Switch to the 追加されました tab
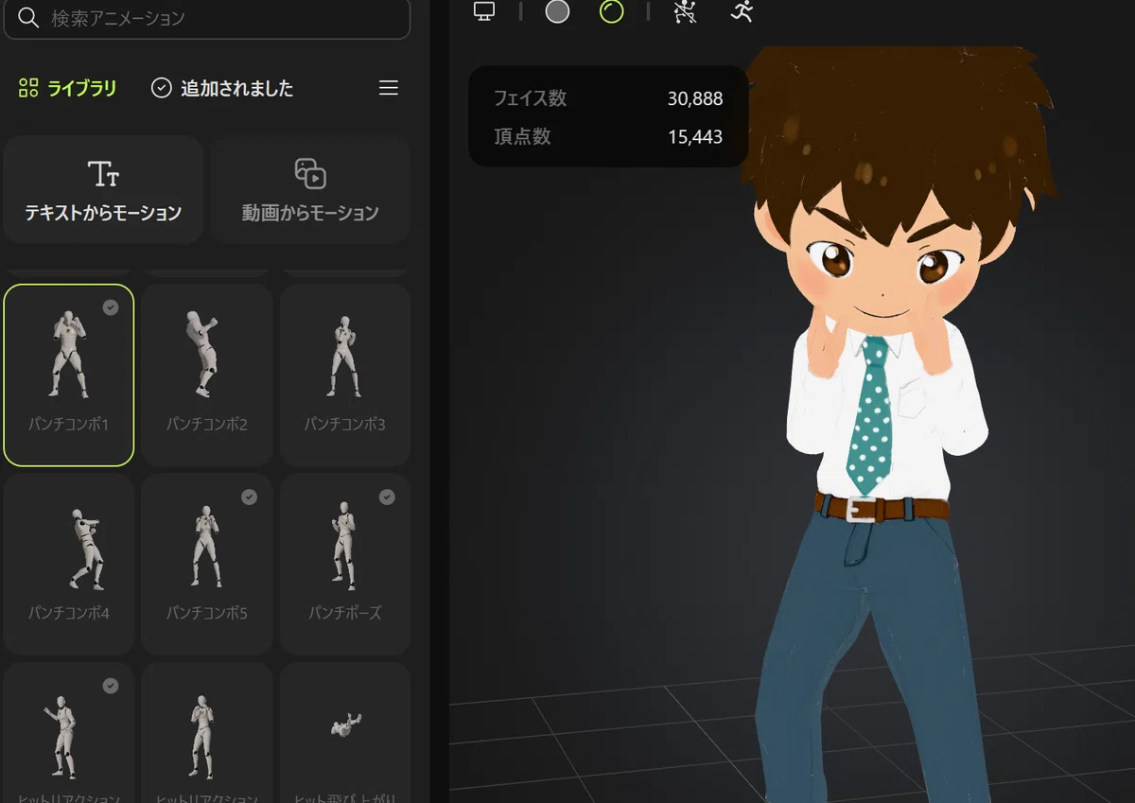 [222, 89]
